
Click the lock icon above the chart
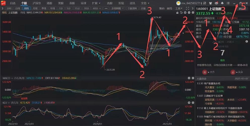coord(178,13)
